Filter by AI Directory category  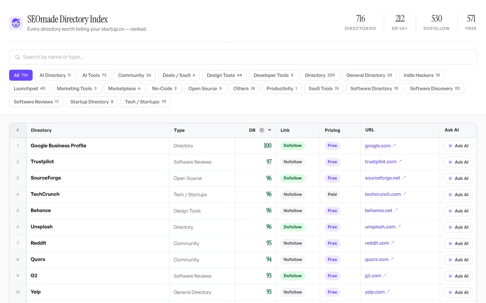[x=55, y=75]
